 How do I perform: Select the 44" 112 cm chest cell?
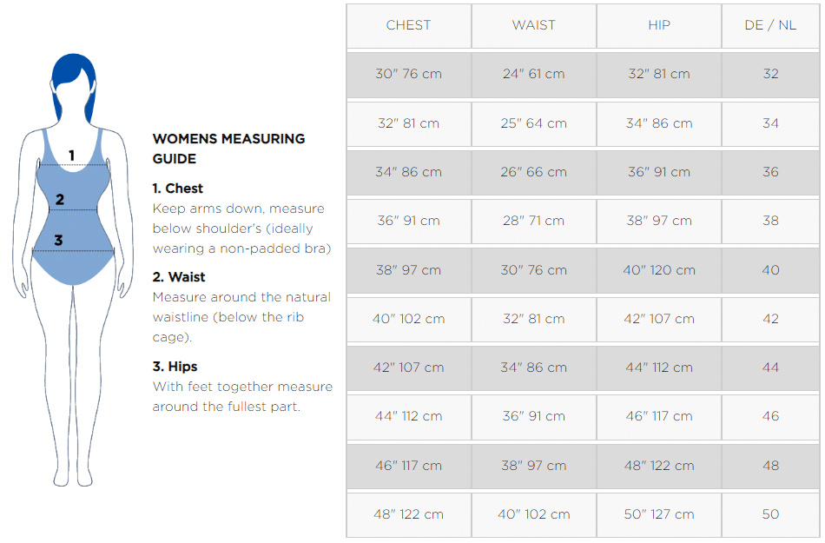pos(408,416)
